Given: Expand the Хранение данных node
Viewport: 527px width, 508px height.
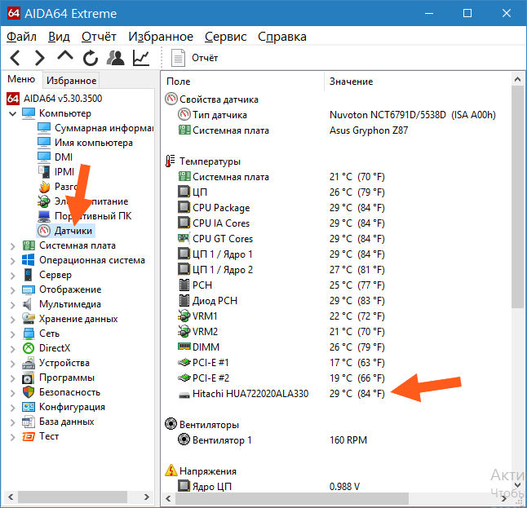Looking at the screenshot, I should [13, 320].
